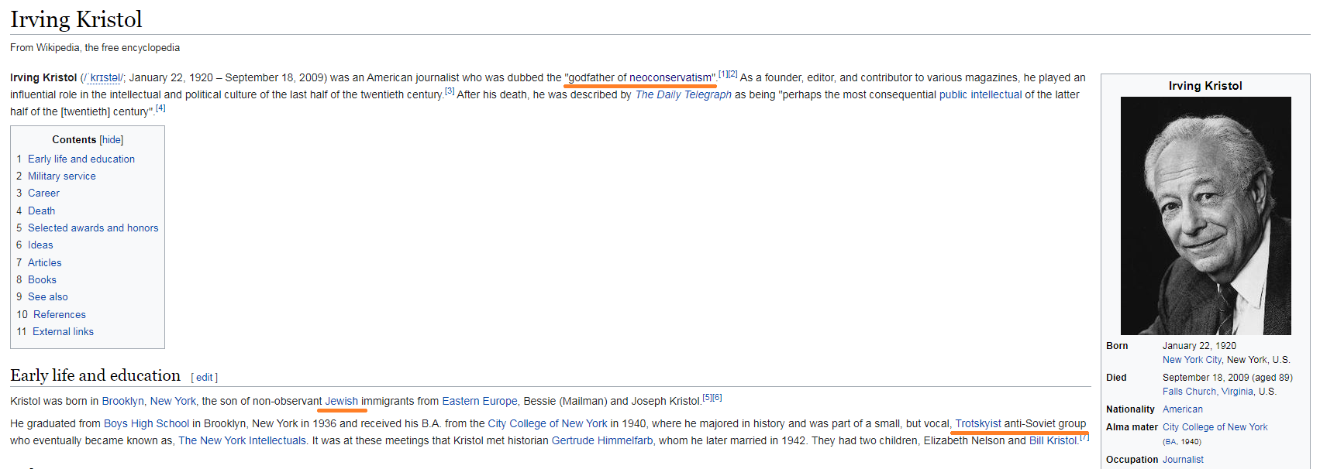Screen dimensions: 1320x469
Task: Click the pronunciation key link
Action: click(x=104, y=77)
